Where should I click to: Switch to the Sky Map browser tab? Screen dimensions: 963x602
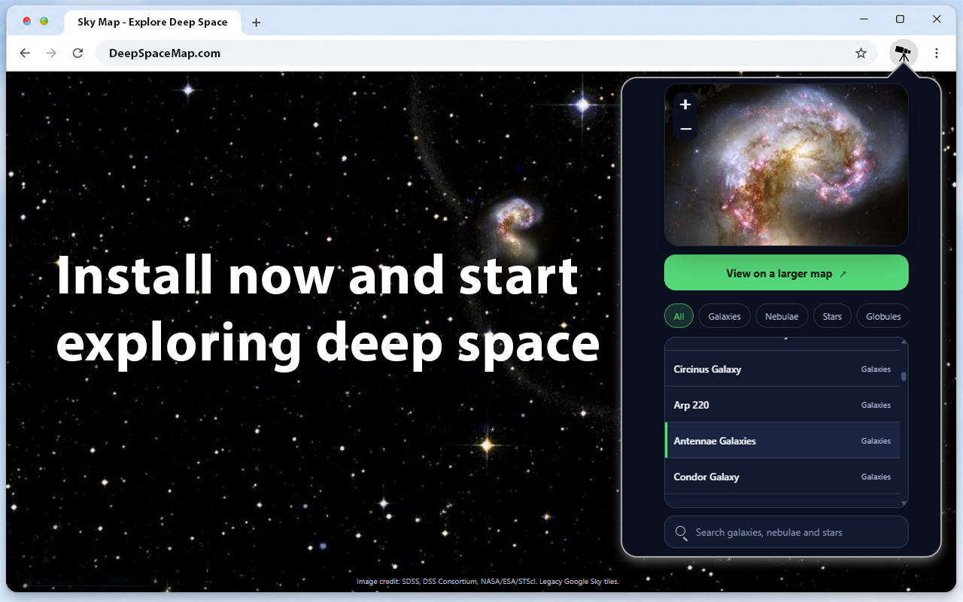point(152,23)
